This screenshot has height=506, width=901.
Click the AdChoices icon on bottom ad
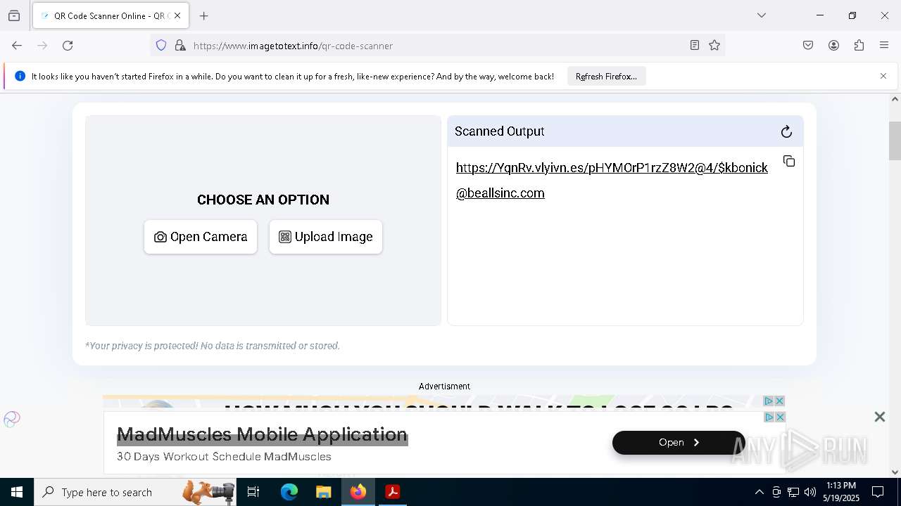[x=769, y=417]
